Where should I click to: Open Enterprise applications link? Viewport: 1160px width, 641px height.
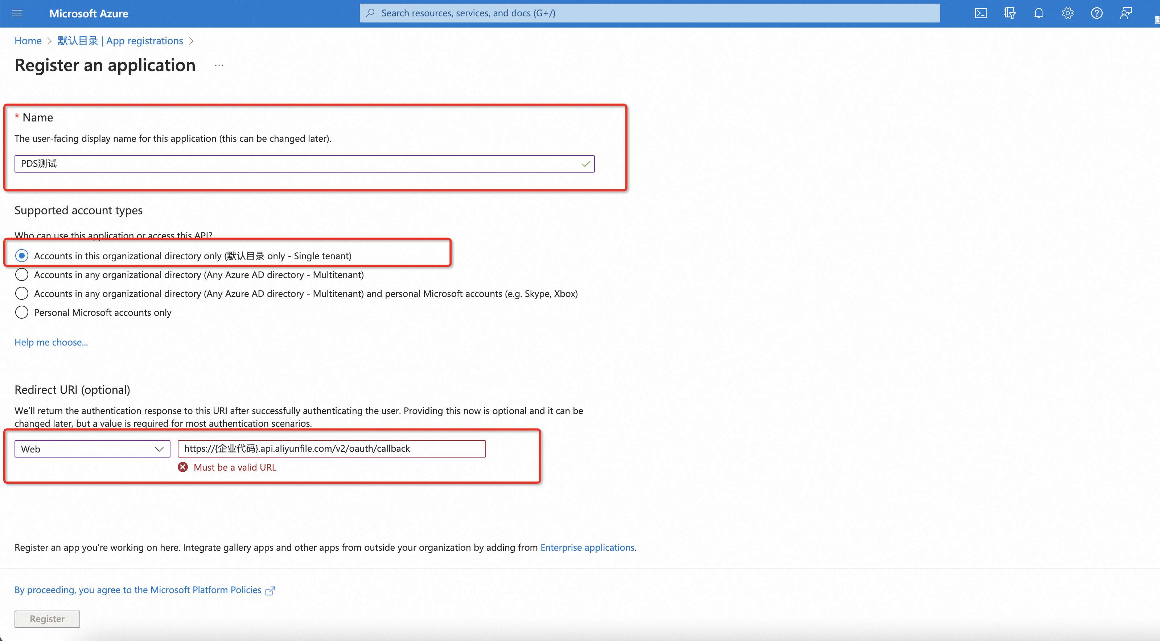(587, 547)
